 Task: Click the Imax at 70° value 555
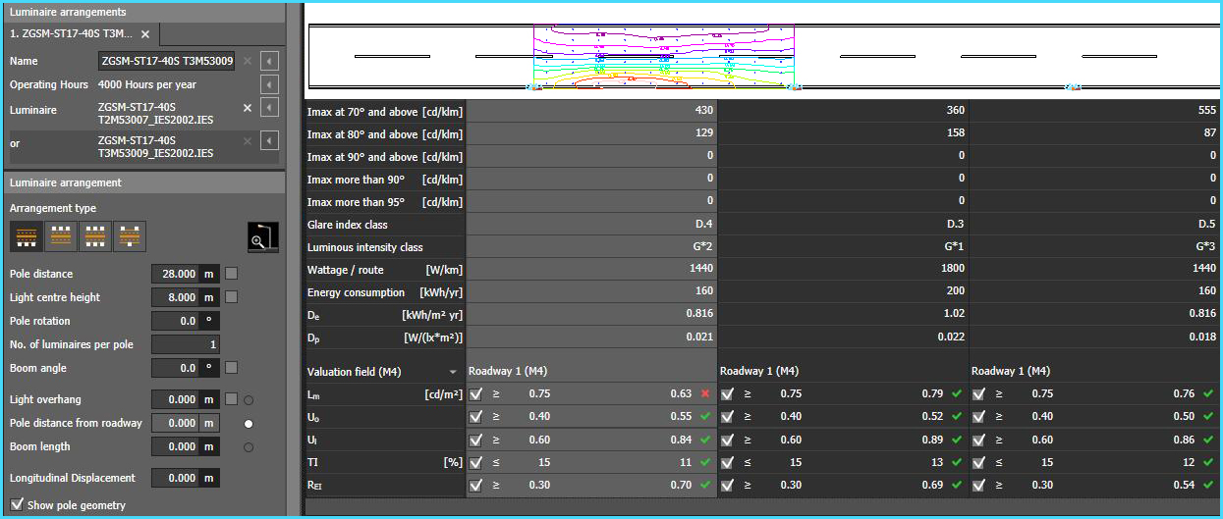click(x=1207, y=112)
